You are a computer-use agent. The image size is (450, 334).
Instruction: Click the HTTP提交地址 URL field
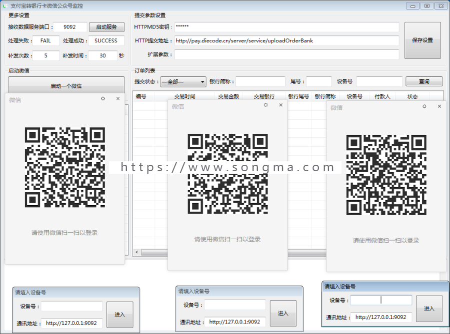tap(286, 40)
